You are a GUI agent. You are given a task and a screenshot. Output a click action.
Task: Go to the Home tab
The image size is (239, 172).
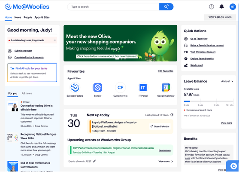click(x=8, y=17)
